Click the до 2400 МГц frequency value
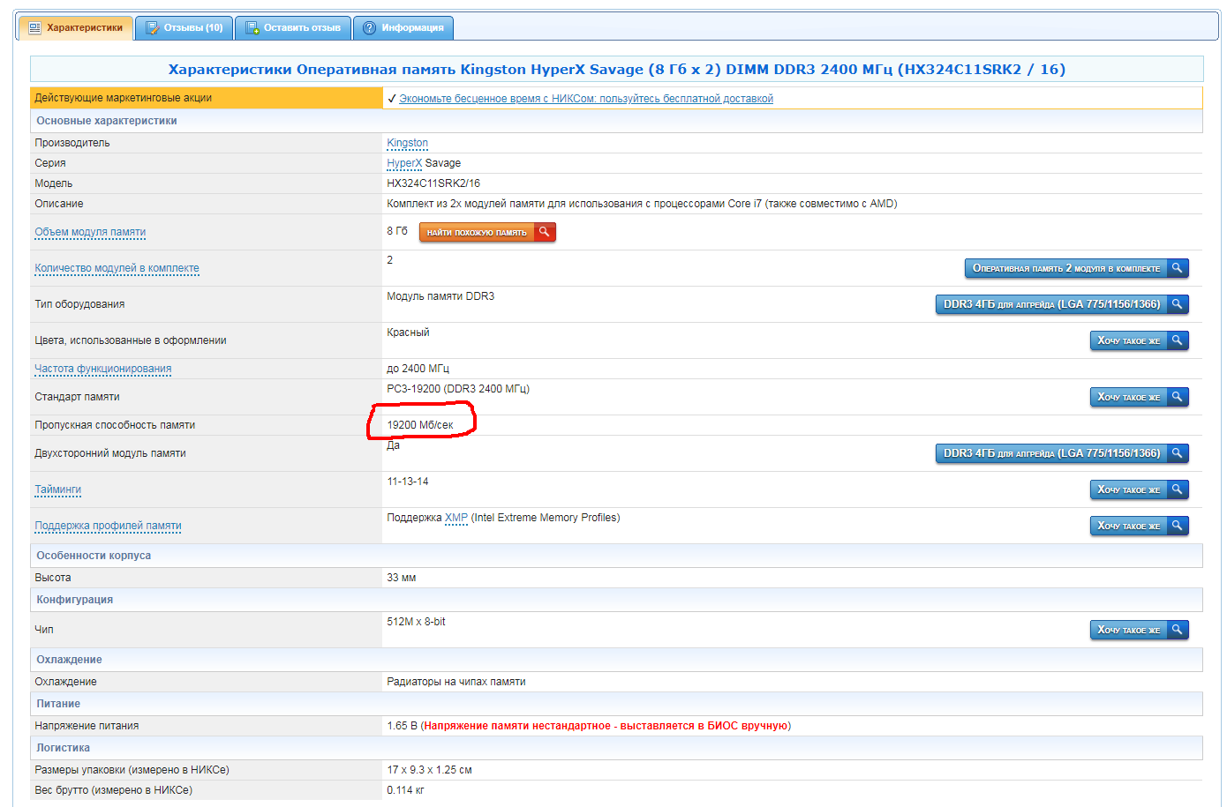 pyautogui.click(x=418, y=369)
